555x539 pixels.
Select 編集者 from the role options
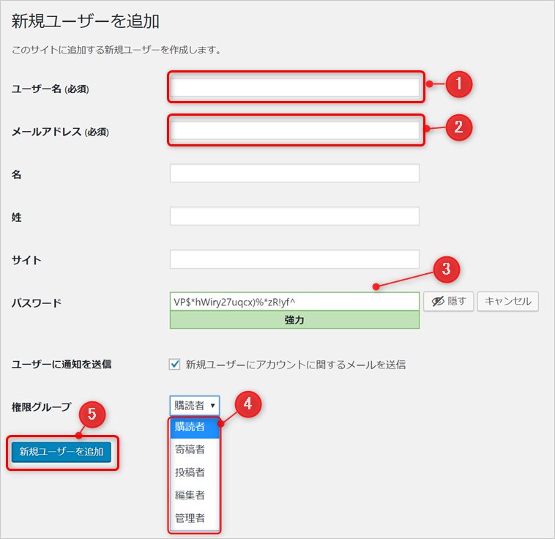[x=194, y=495]
